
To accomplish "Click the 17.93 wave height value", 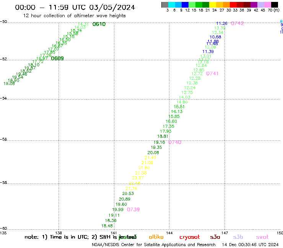I will click(x=166, y=131).
